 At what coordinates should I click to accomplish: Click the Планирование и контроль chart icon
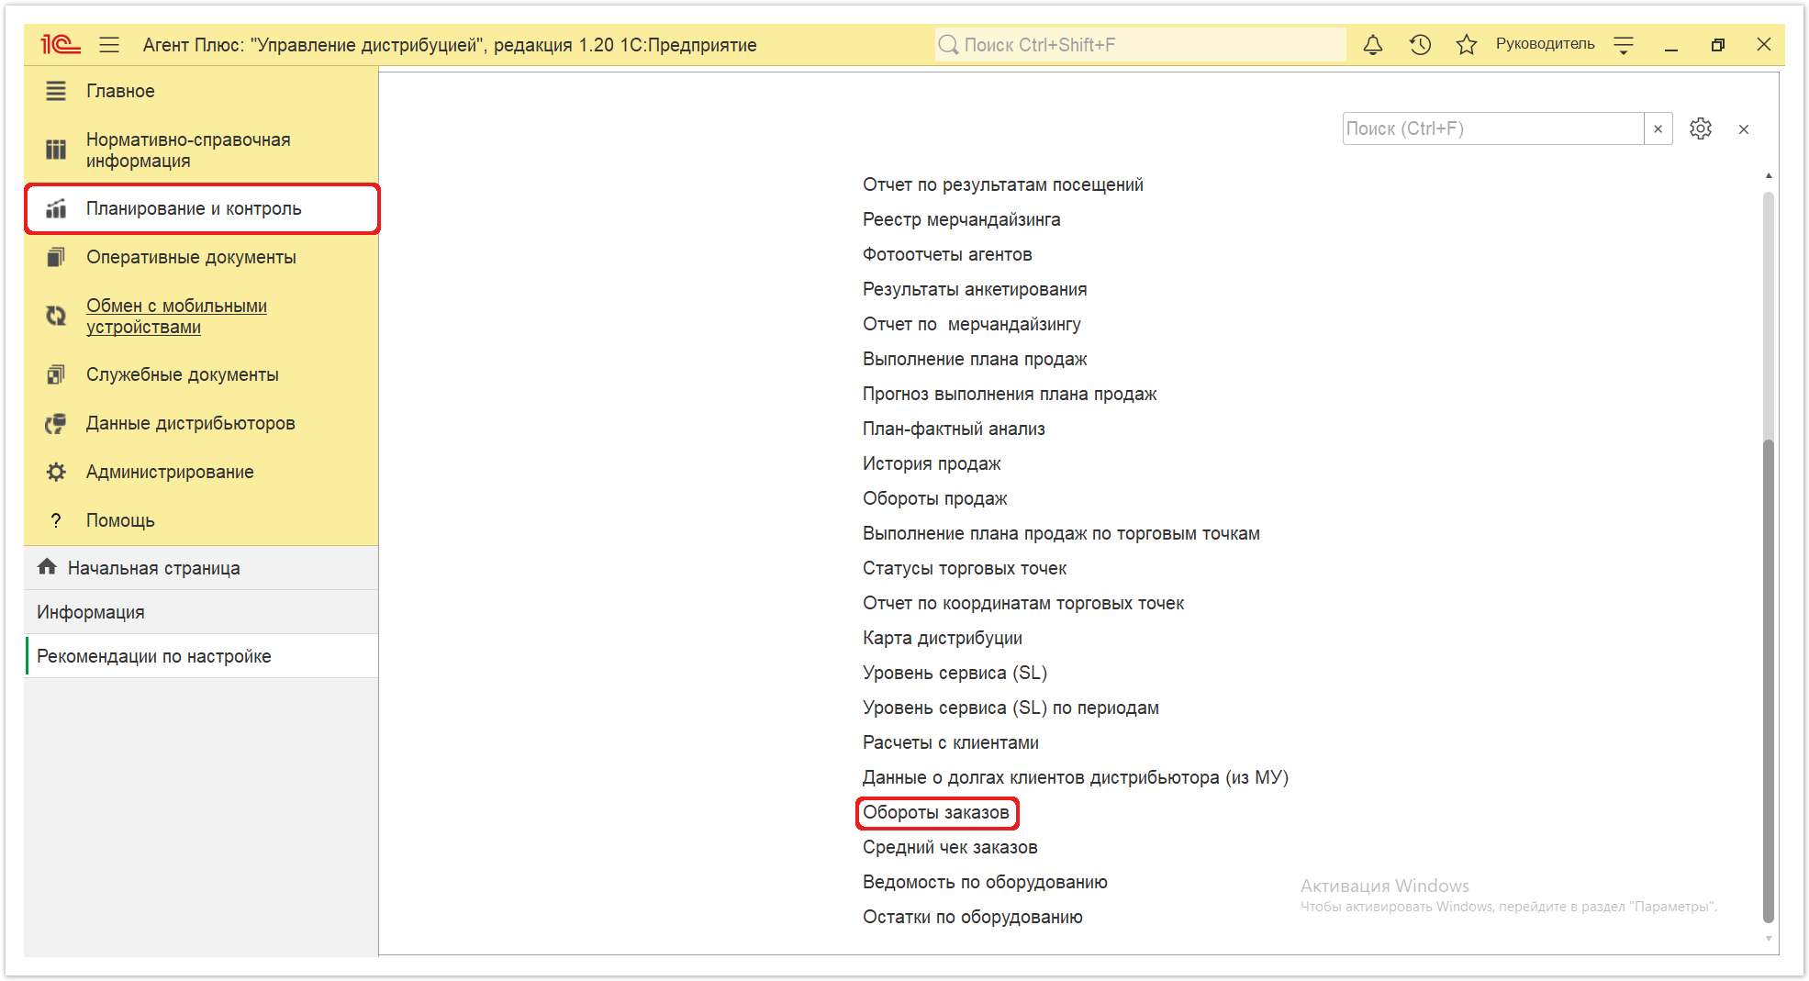56,208
